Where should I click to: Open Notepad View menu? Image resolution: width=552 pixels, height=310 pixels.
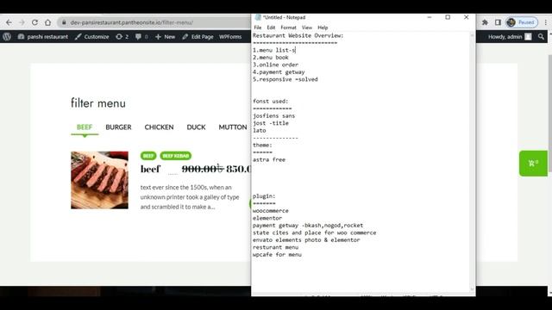click(307, 28)
